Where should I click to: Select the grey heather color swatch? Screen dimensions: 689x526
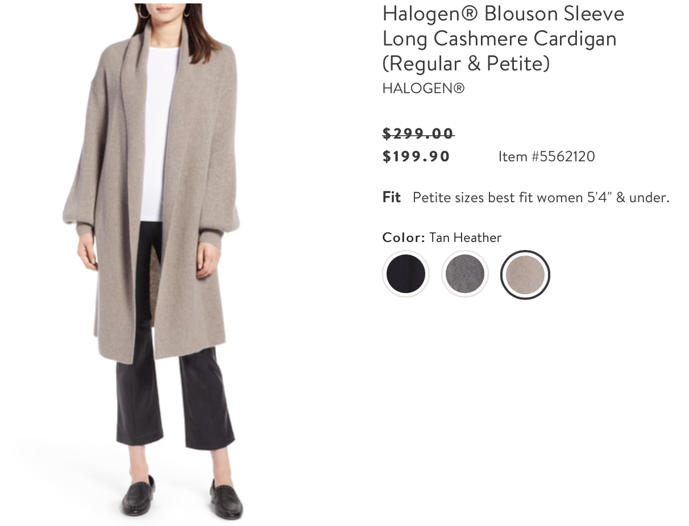pos(465,274)
